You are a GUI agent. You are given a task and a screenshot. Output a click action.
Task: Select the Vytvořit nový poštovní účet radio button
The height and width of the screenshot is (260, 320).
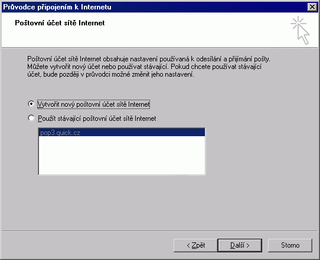[31, 104]
